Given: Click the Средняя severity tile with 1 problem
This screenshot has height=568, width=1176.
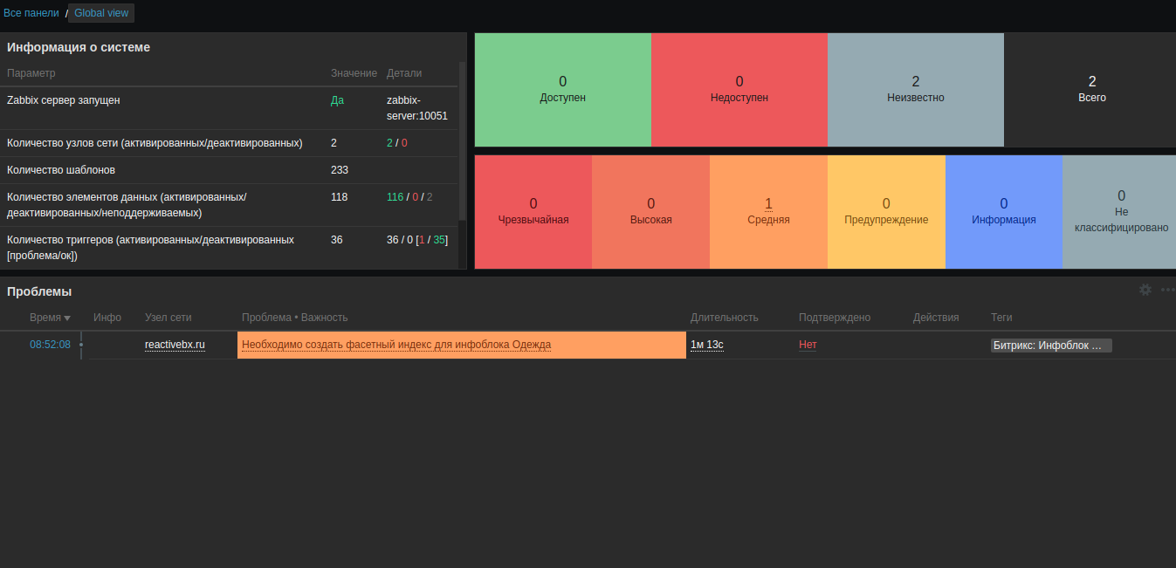Looking at the screenshot, I should click(768, 212).
